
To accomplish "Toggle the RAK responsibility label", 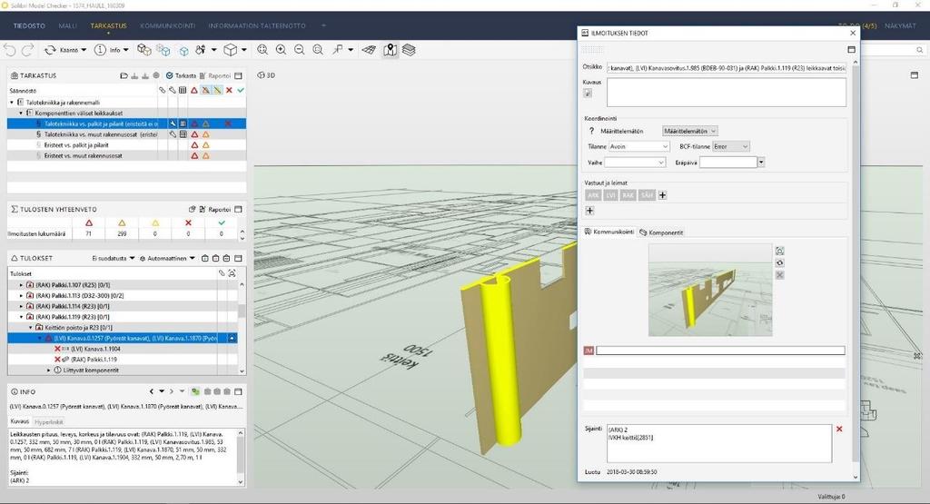I will pyautogui.click(x=628, y=195).
